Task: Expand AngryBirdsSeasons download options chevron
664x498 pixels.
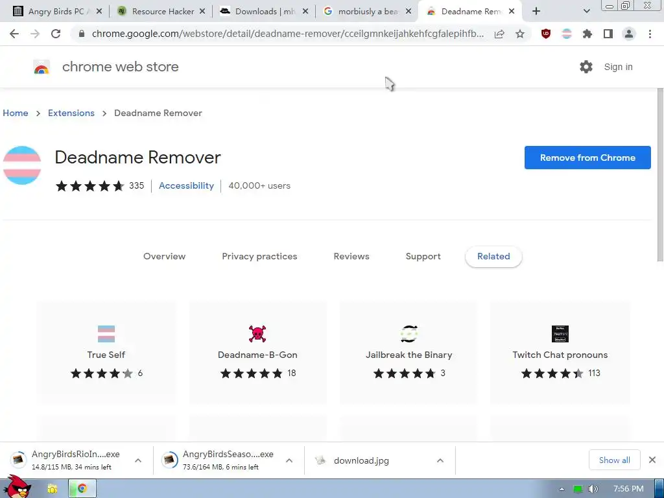Action: pyautogui.click(x=289, y=460)
